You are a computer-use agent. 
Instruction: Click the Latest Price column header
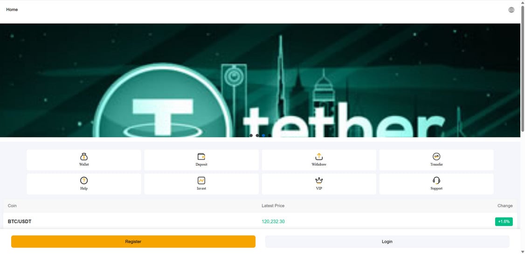point(273,206)
